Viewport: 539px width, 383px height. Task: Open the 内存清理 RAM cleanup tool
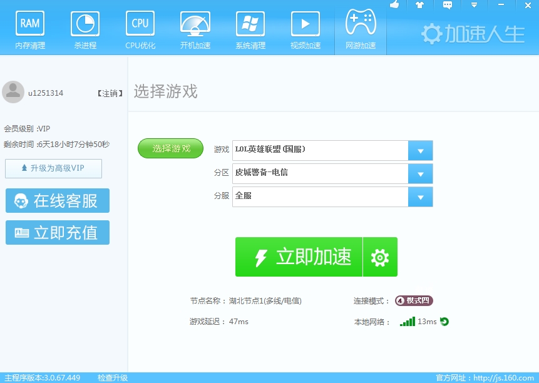coord(29,28)
